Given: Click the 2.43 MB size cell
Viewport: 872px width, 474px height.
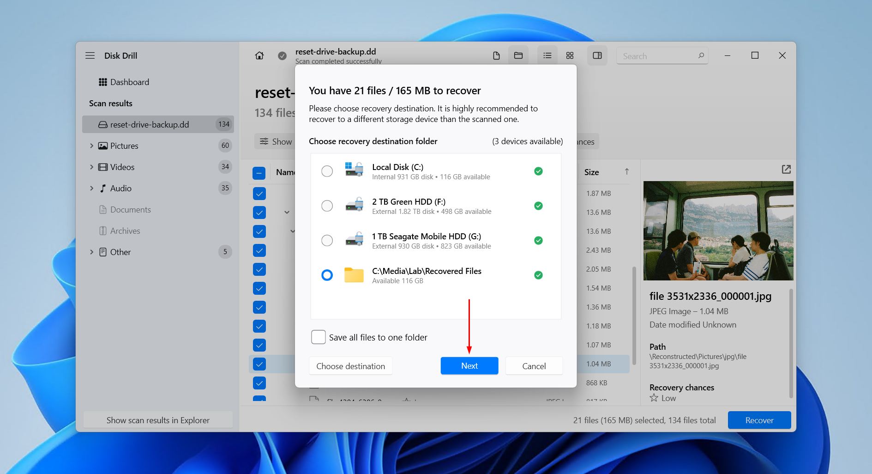Looking at the screenshot, I should [598, 250].
